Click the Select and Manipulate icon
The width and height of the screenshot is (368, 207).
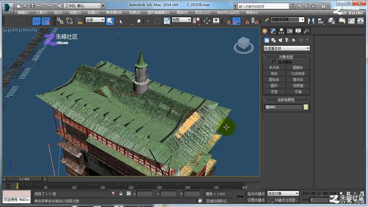pos(207,21)
